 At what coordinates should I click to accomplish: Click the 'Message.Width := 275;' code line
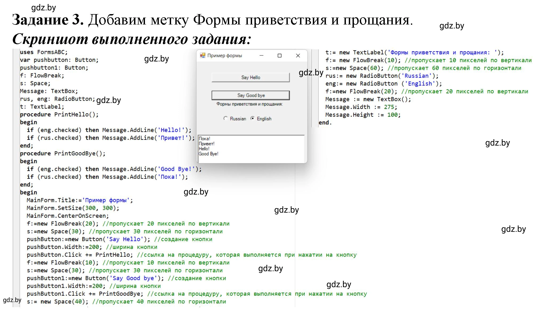click(x=361, y=107)
